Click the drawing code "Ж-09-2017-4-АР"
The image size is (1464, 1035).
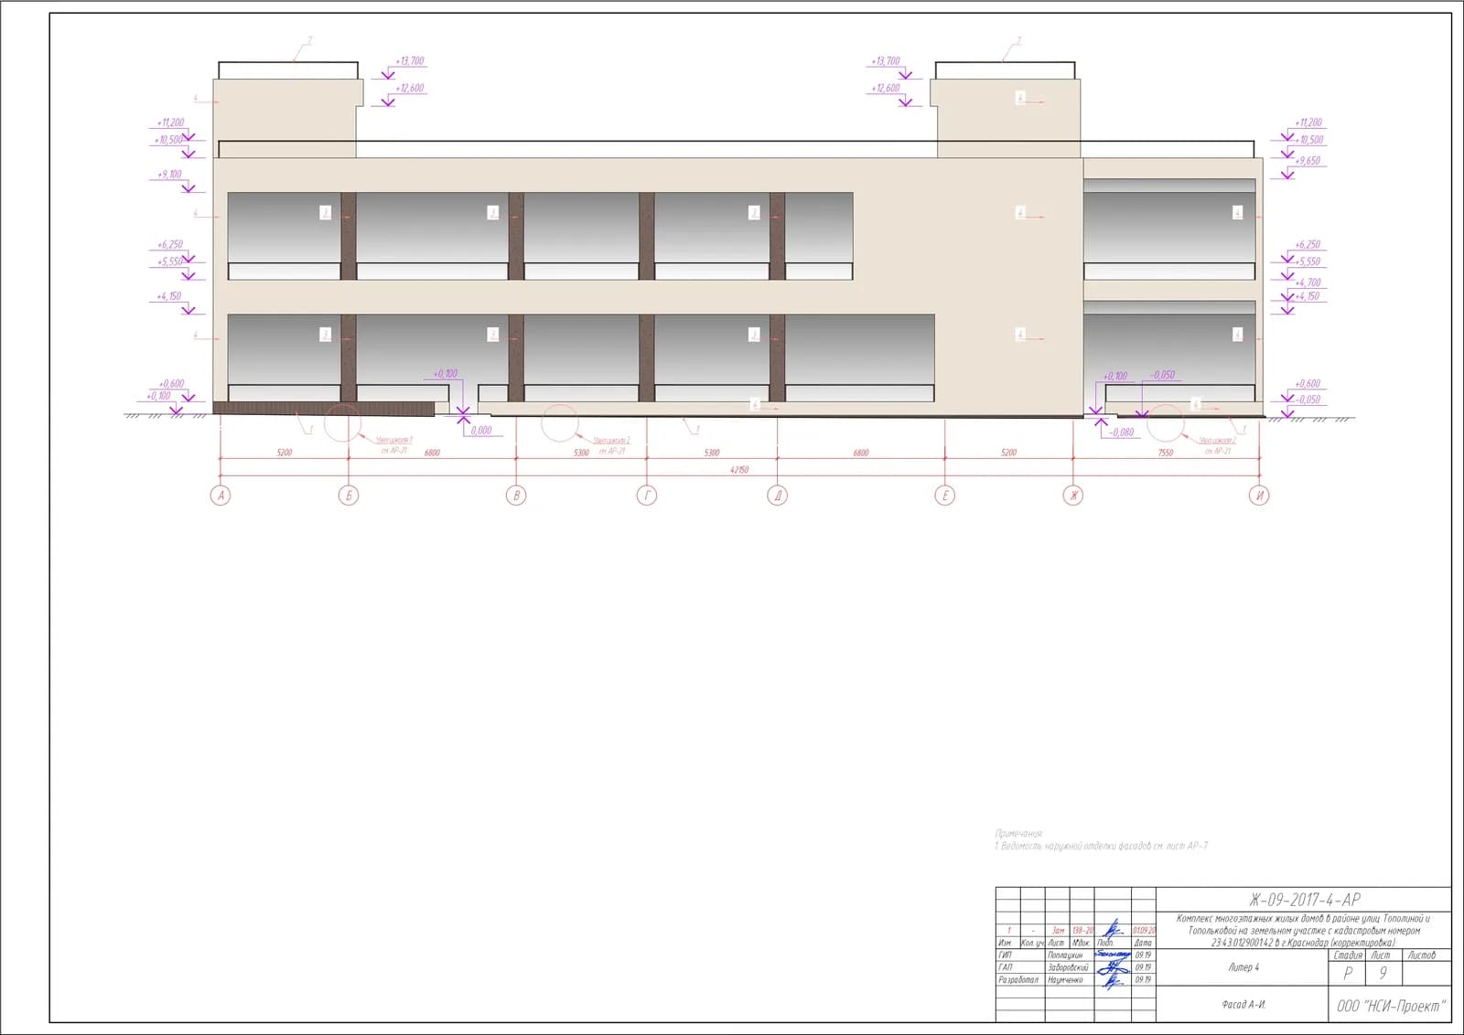coord(1305,900)
